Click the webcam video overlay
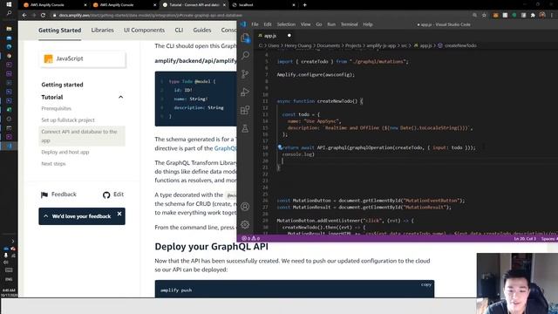 click(517, 283)
